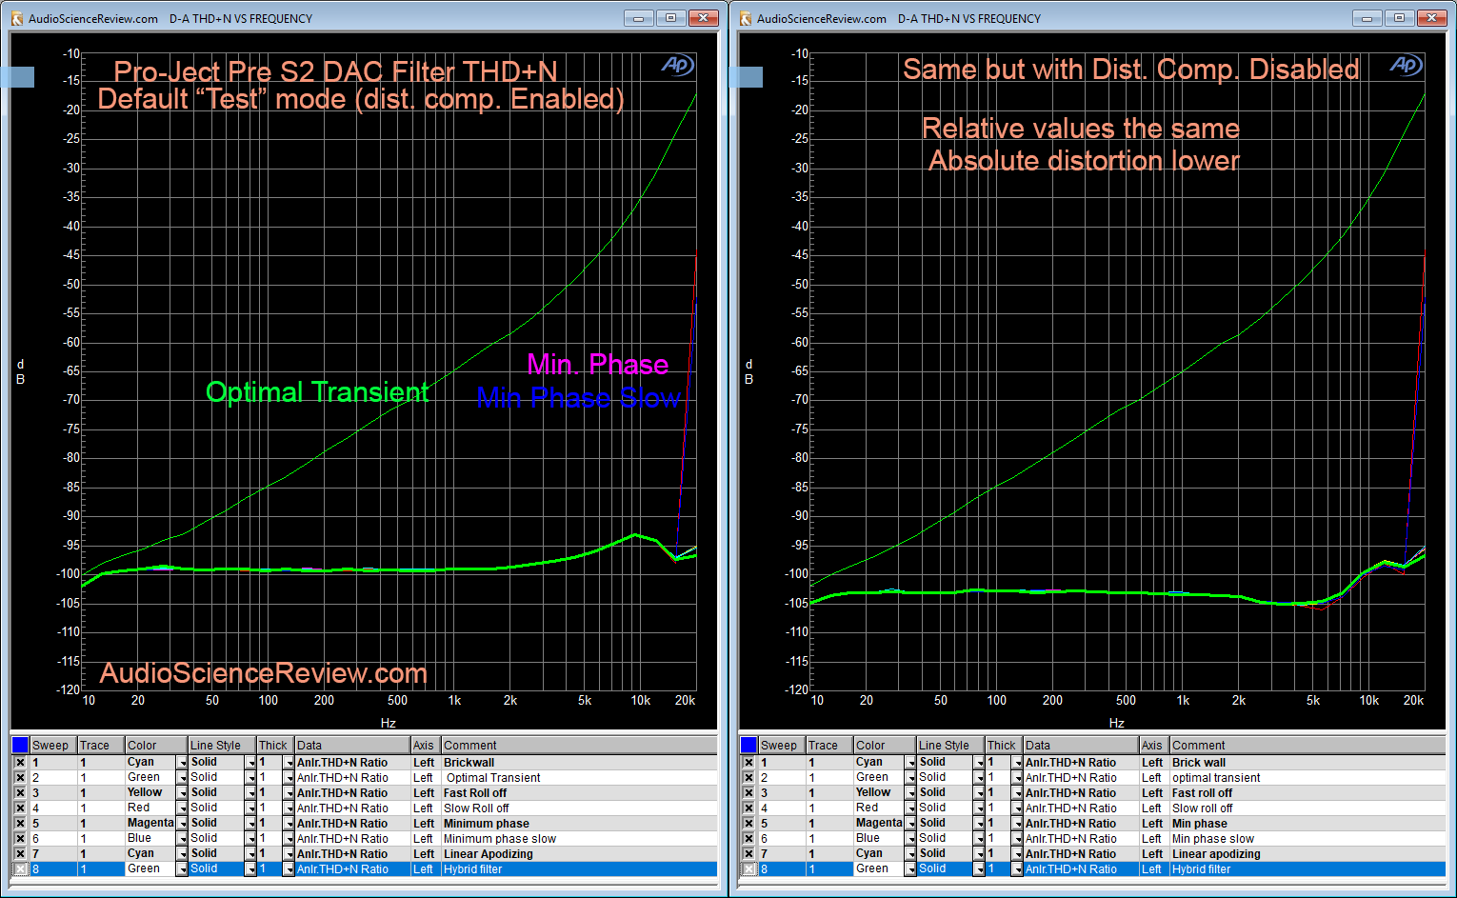
Task: Click 'Min Phase Slow' blue annotation in left graph
Action: [579, 397]
